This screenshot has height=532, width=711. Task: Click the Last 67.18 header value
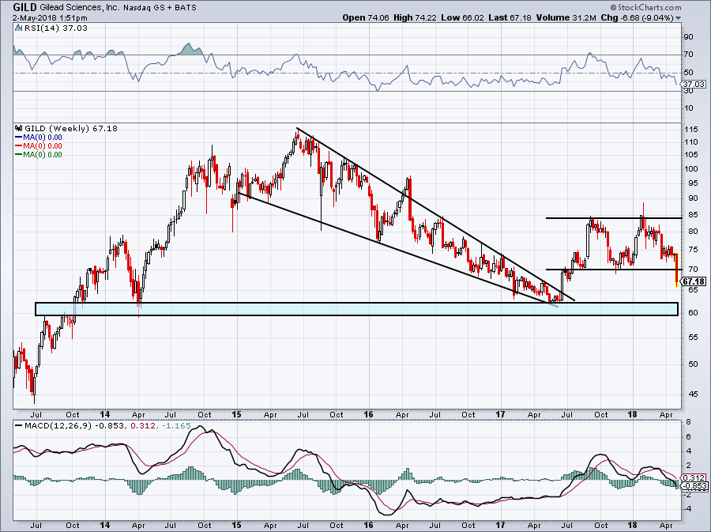point(510,17)
